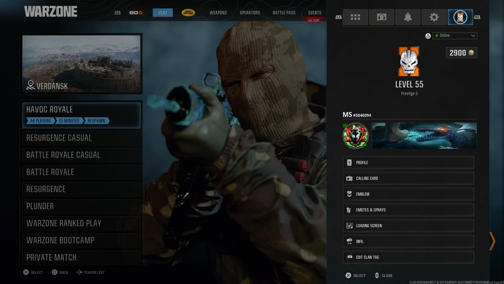Click the orange right chevron arrow

492,241
